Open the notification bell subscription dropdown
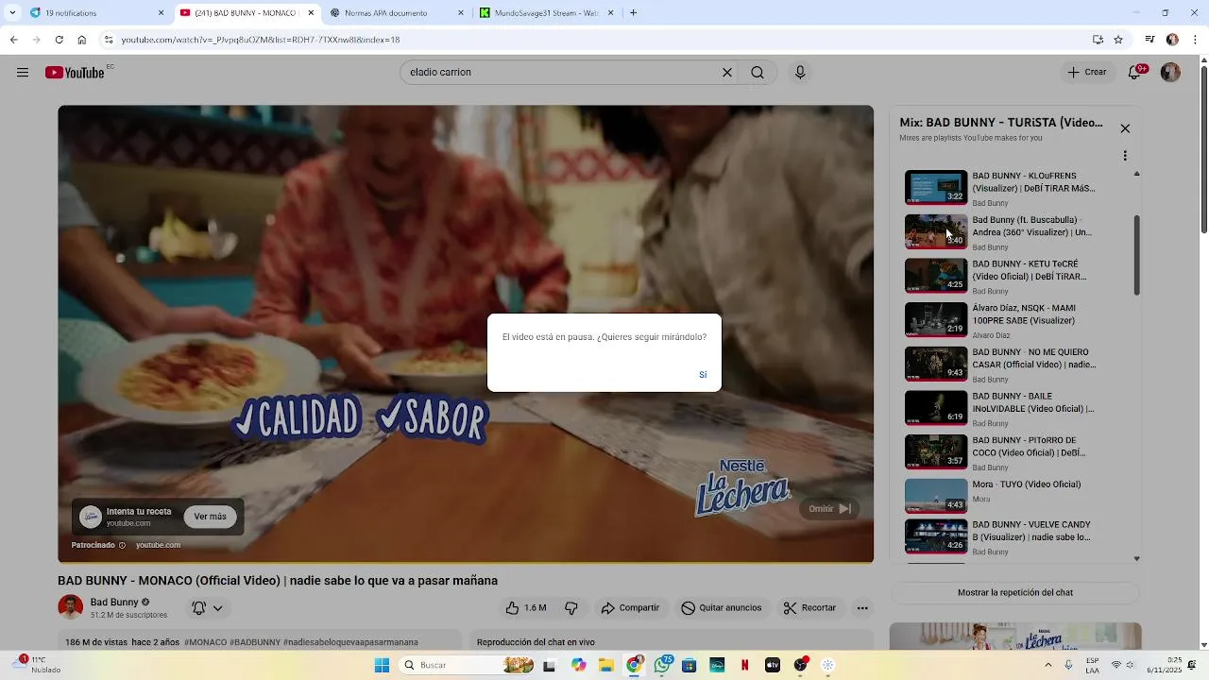 tap(208, 608)
